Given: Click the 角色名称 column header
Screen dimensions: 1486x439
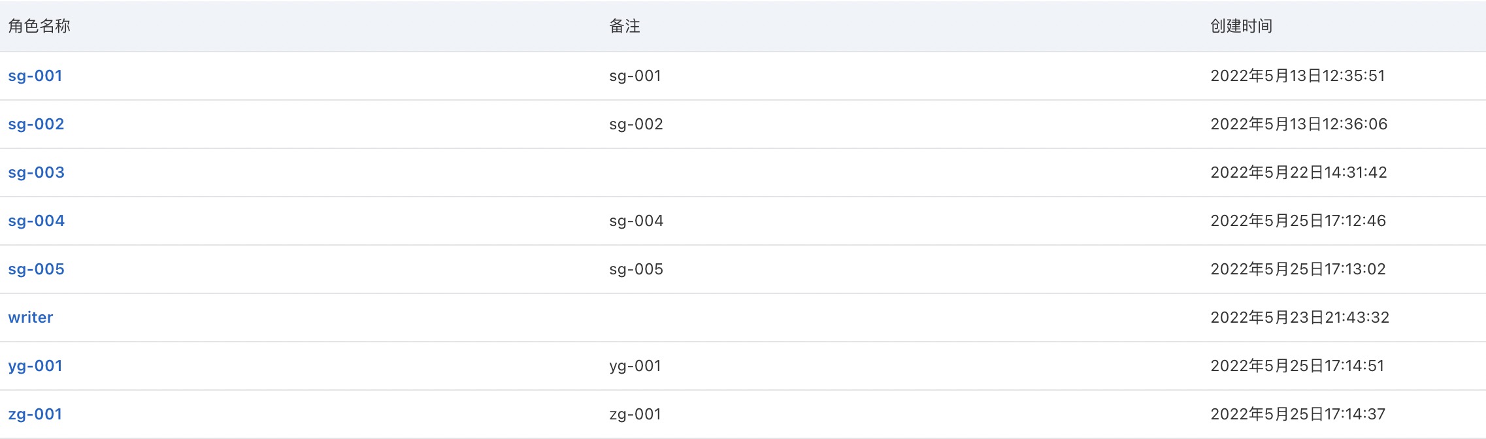Looking at the screenshot, I should tap(39, 26).
